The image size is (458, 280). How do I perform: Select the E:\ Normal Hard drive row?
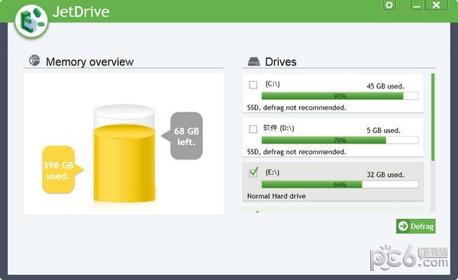click(333, 182)
